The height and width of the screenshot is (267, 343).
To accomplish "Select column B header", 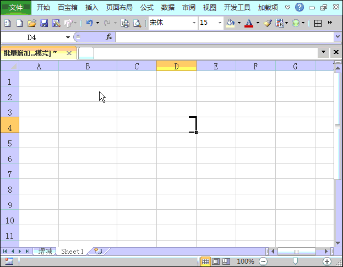I will 88,66.
